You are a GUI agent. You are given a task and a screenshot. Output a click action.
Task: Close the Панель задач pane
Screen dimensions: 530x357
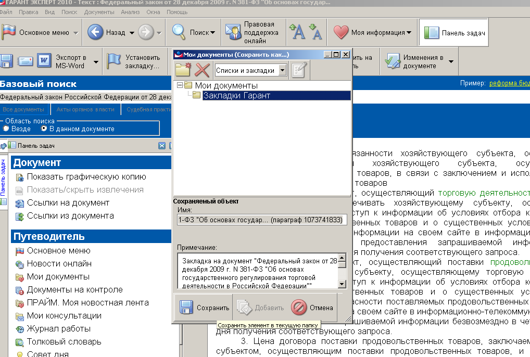point(162,146)
